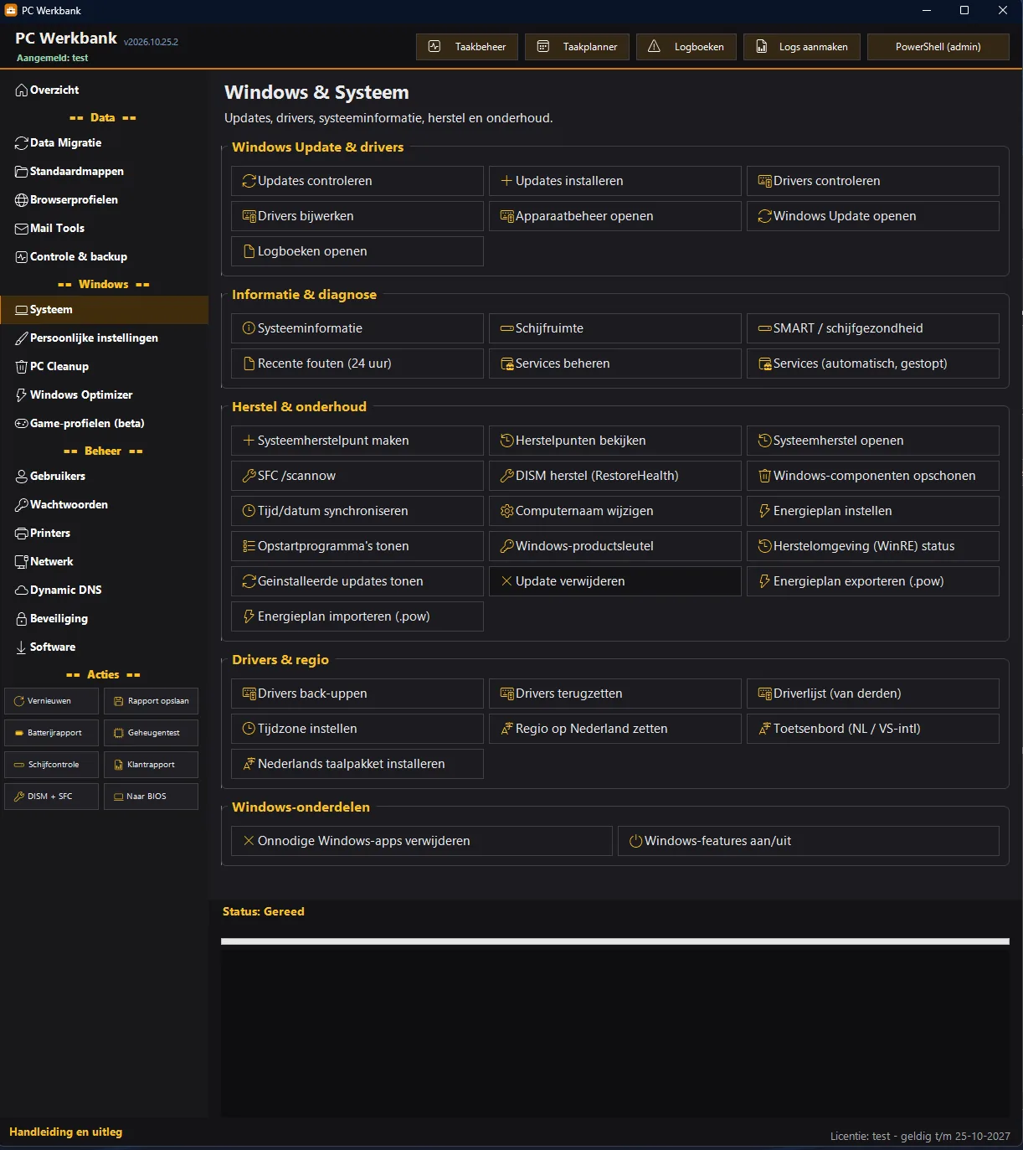Open Windows Optimizer in the sidebar

point(104,395)
